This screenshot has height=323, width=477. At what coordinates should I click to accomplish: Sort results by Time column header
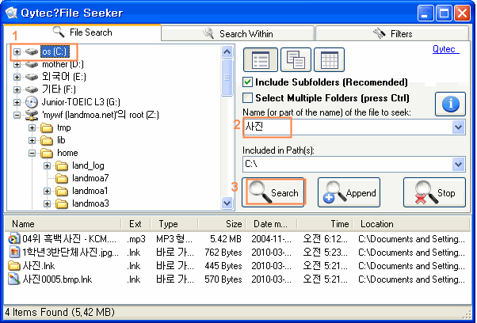point(325,224)
